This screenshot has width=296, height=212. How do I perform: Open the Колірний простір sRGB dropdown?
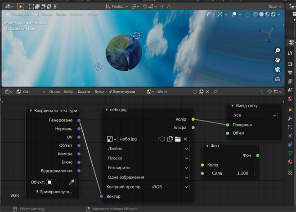169,187
